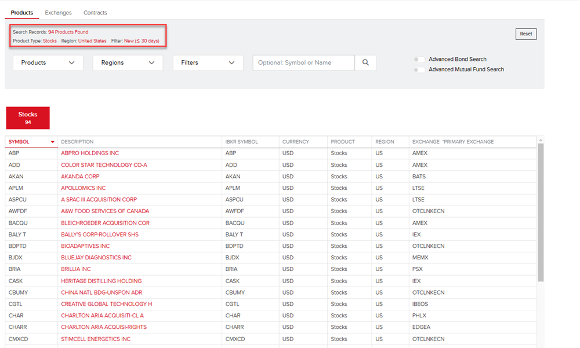Open STIMCELL ENERGETICS INC link

(96, 339)
